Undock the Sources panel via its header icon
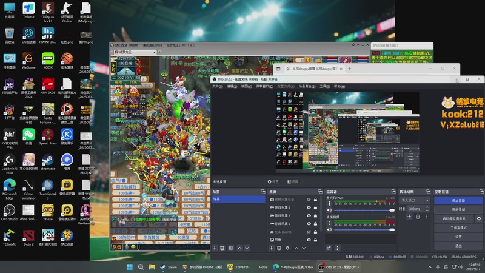485x273 pixels. (320, 192)
